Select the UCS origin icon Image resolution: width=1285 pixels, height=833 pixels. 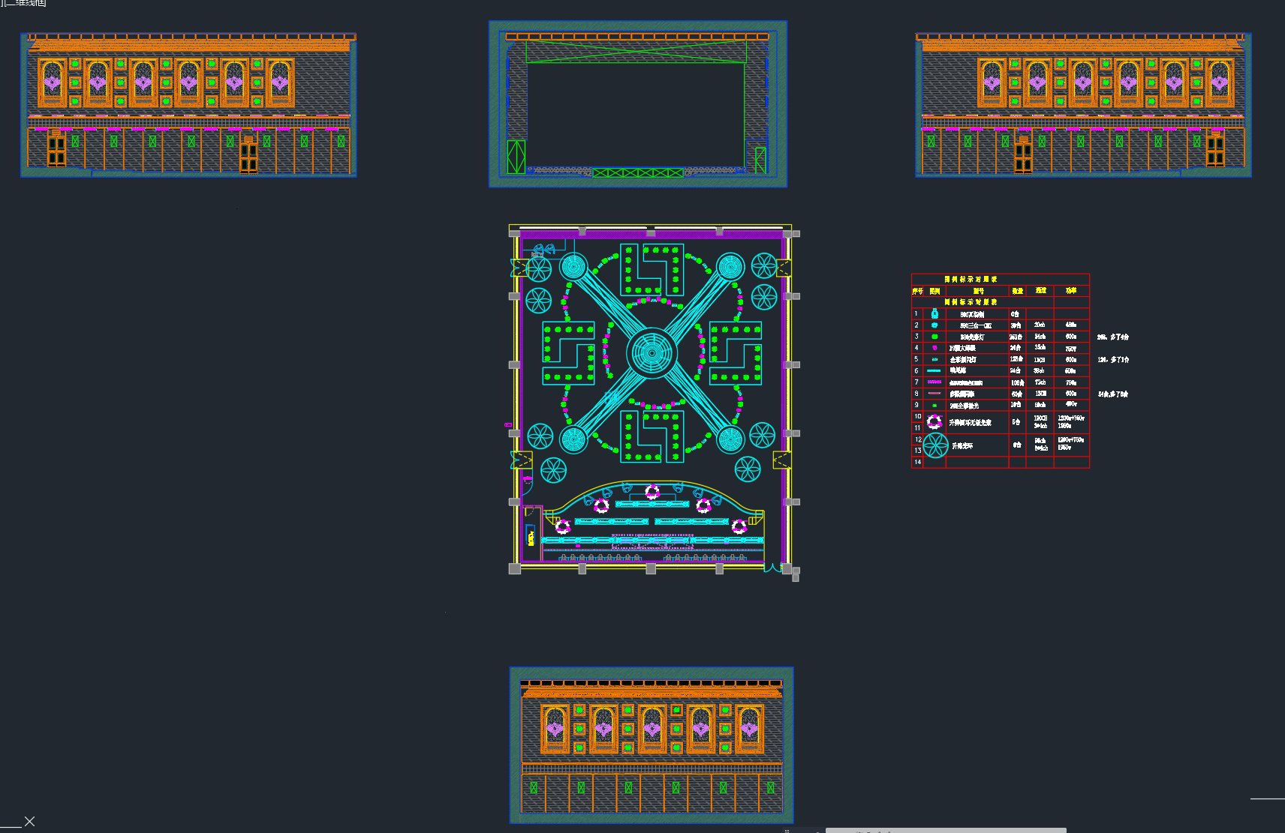coord(29,822)
